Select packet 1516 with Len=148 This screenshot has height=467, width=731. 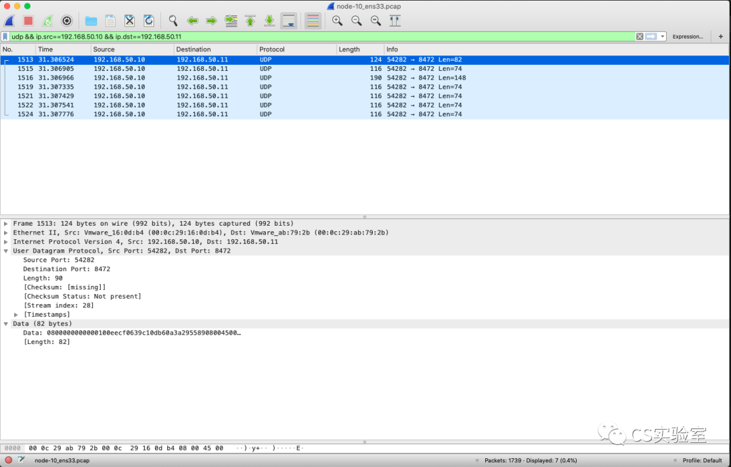tap(365, 78)
